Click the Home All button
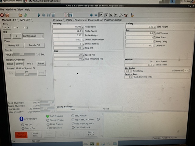Image resolution: width=195 pixels, height=146 pixels. point(13,45)
